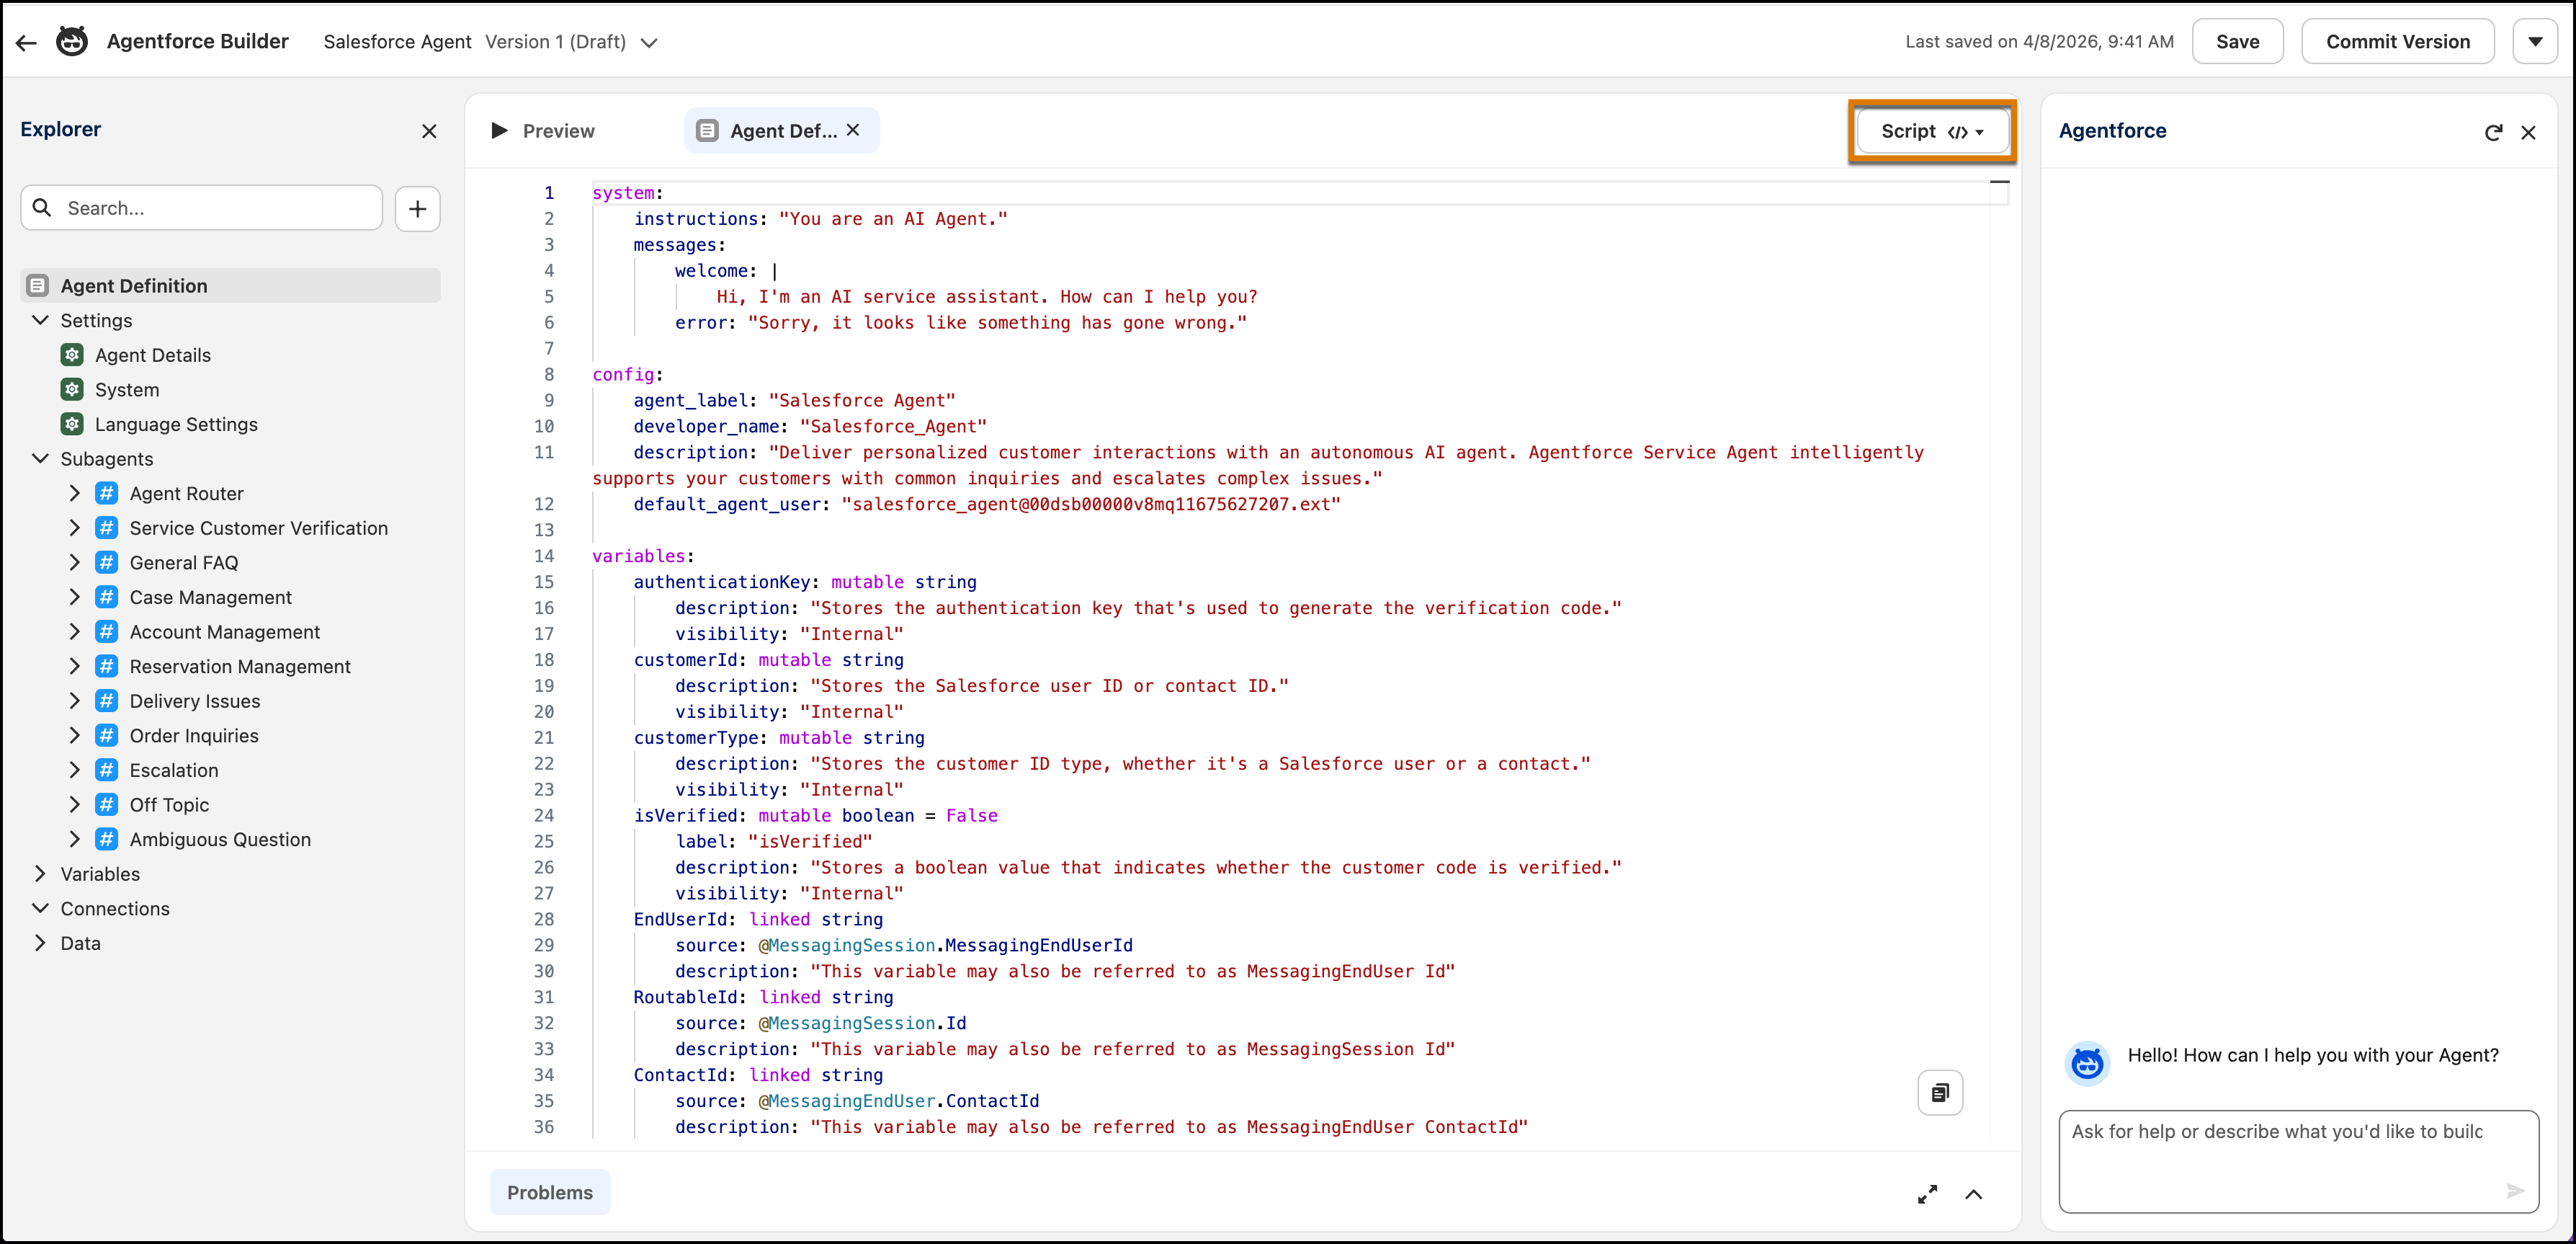Open the Script view dropdown
2576x1244 pixels.
click(1931, 131)
